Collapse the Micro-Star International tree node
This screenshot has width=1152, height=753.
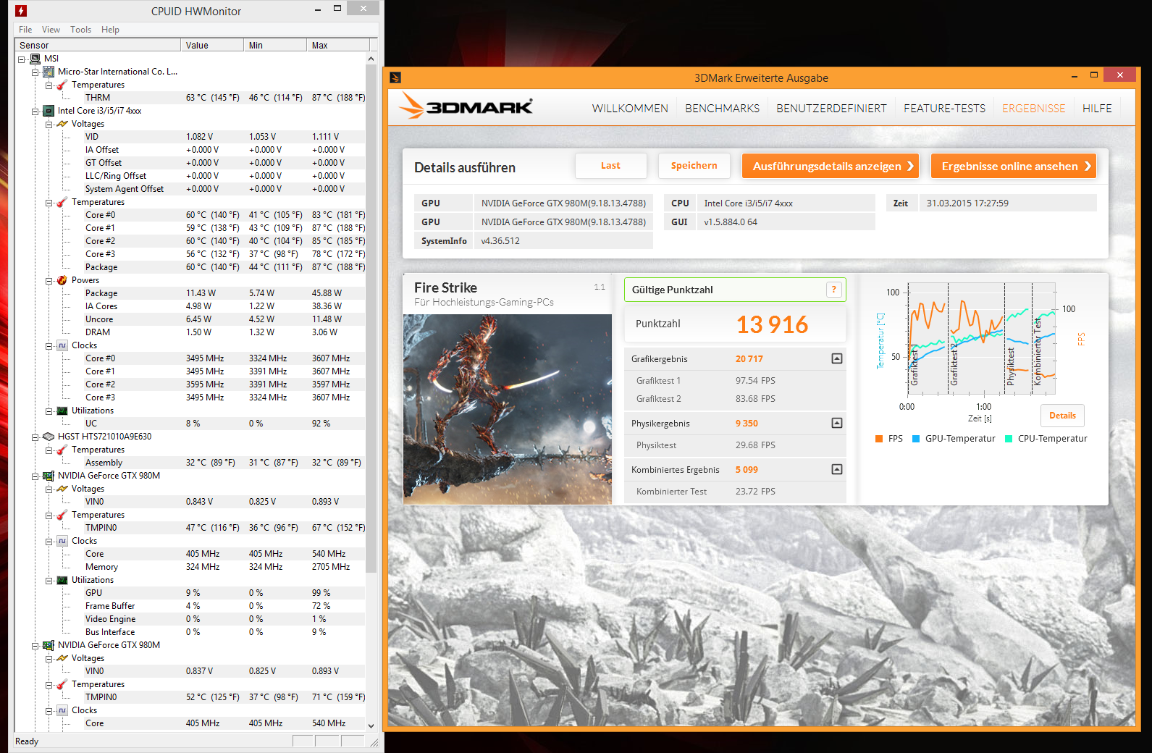pos(35,72)
